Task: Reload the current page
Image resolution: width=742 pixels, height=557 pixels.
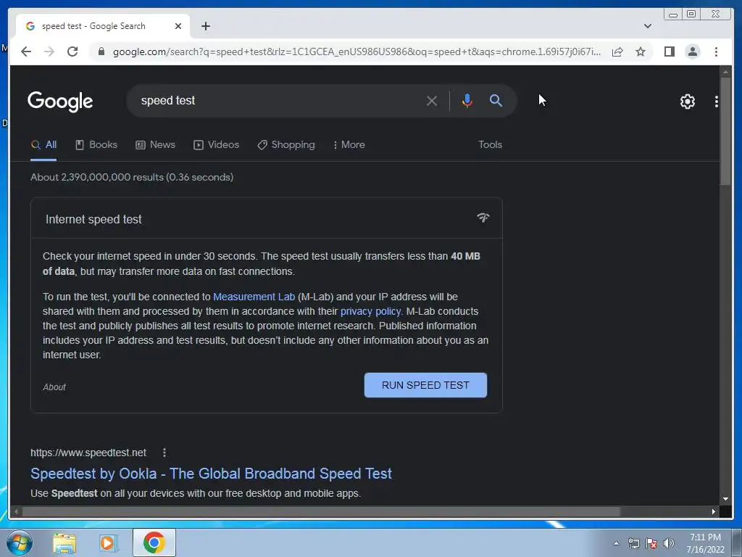Action: coord(72,51)
